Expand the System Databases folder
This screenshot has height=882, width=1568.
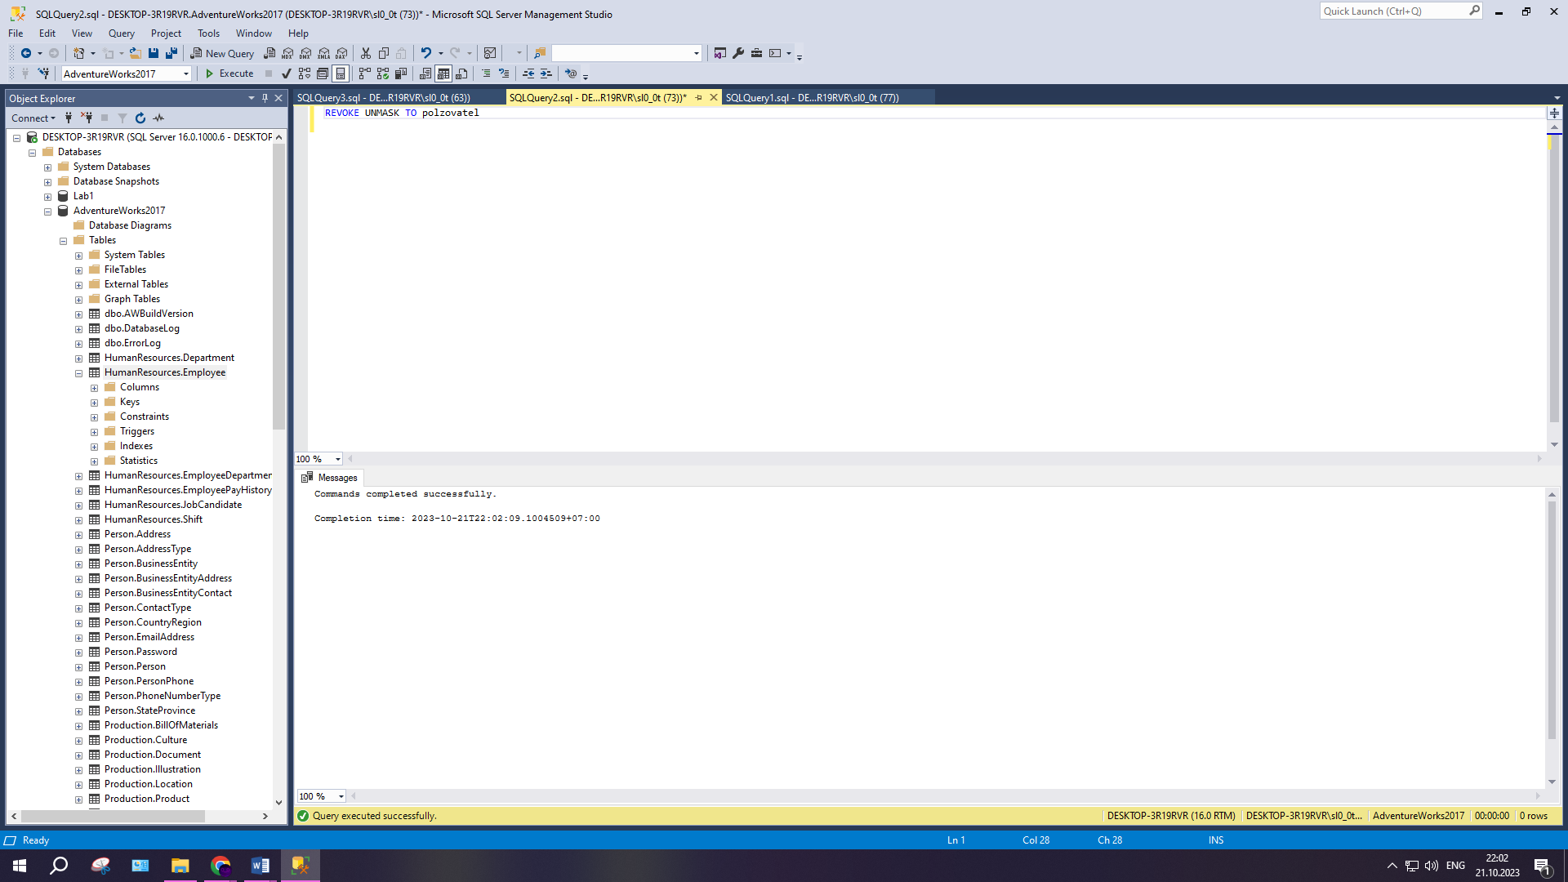pyautogui.click(x=48, y=167)
